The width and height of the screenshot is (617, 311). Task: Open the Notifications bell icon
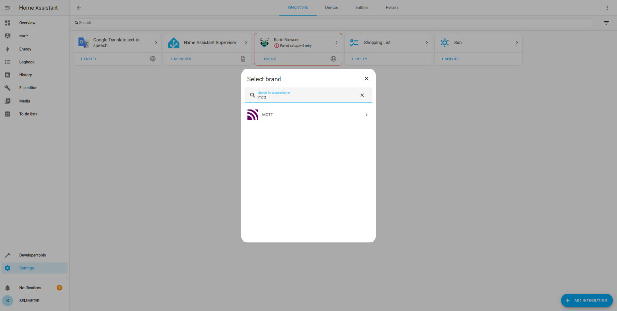tap(7, 288)
